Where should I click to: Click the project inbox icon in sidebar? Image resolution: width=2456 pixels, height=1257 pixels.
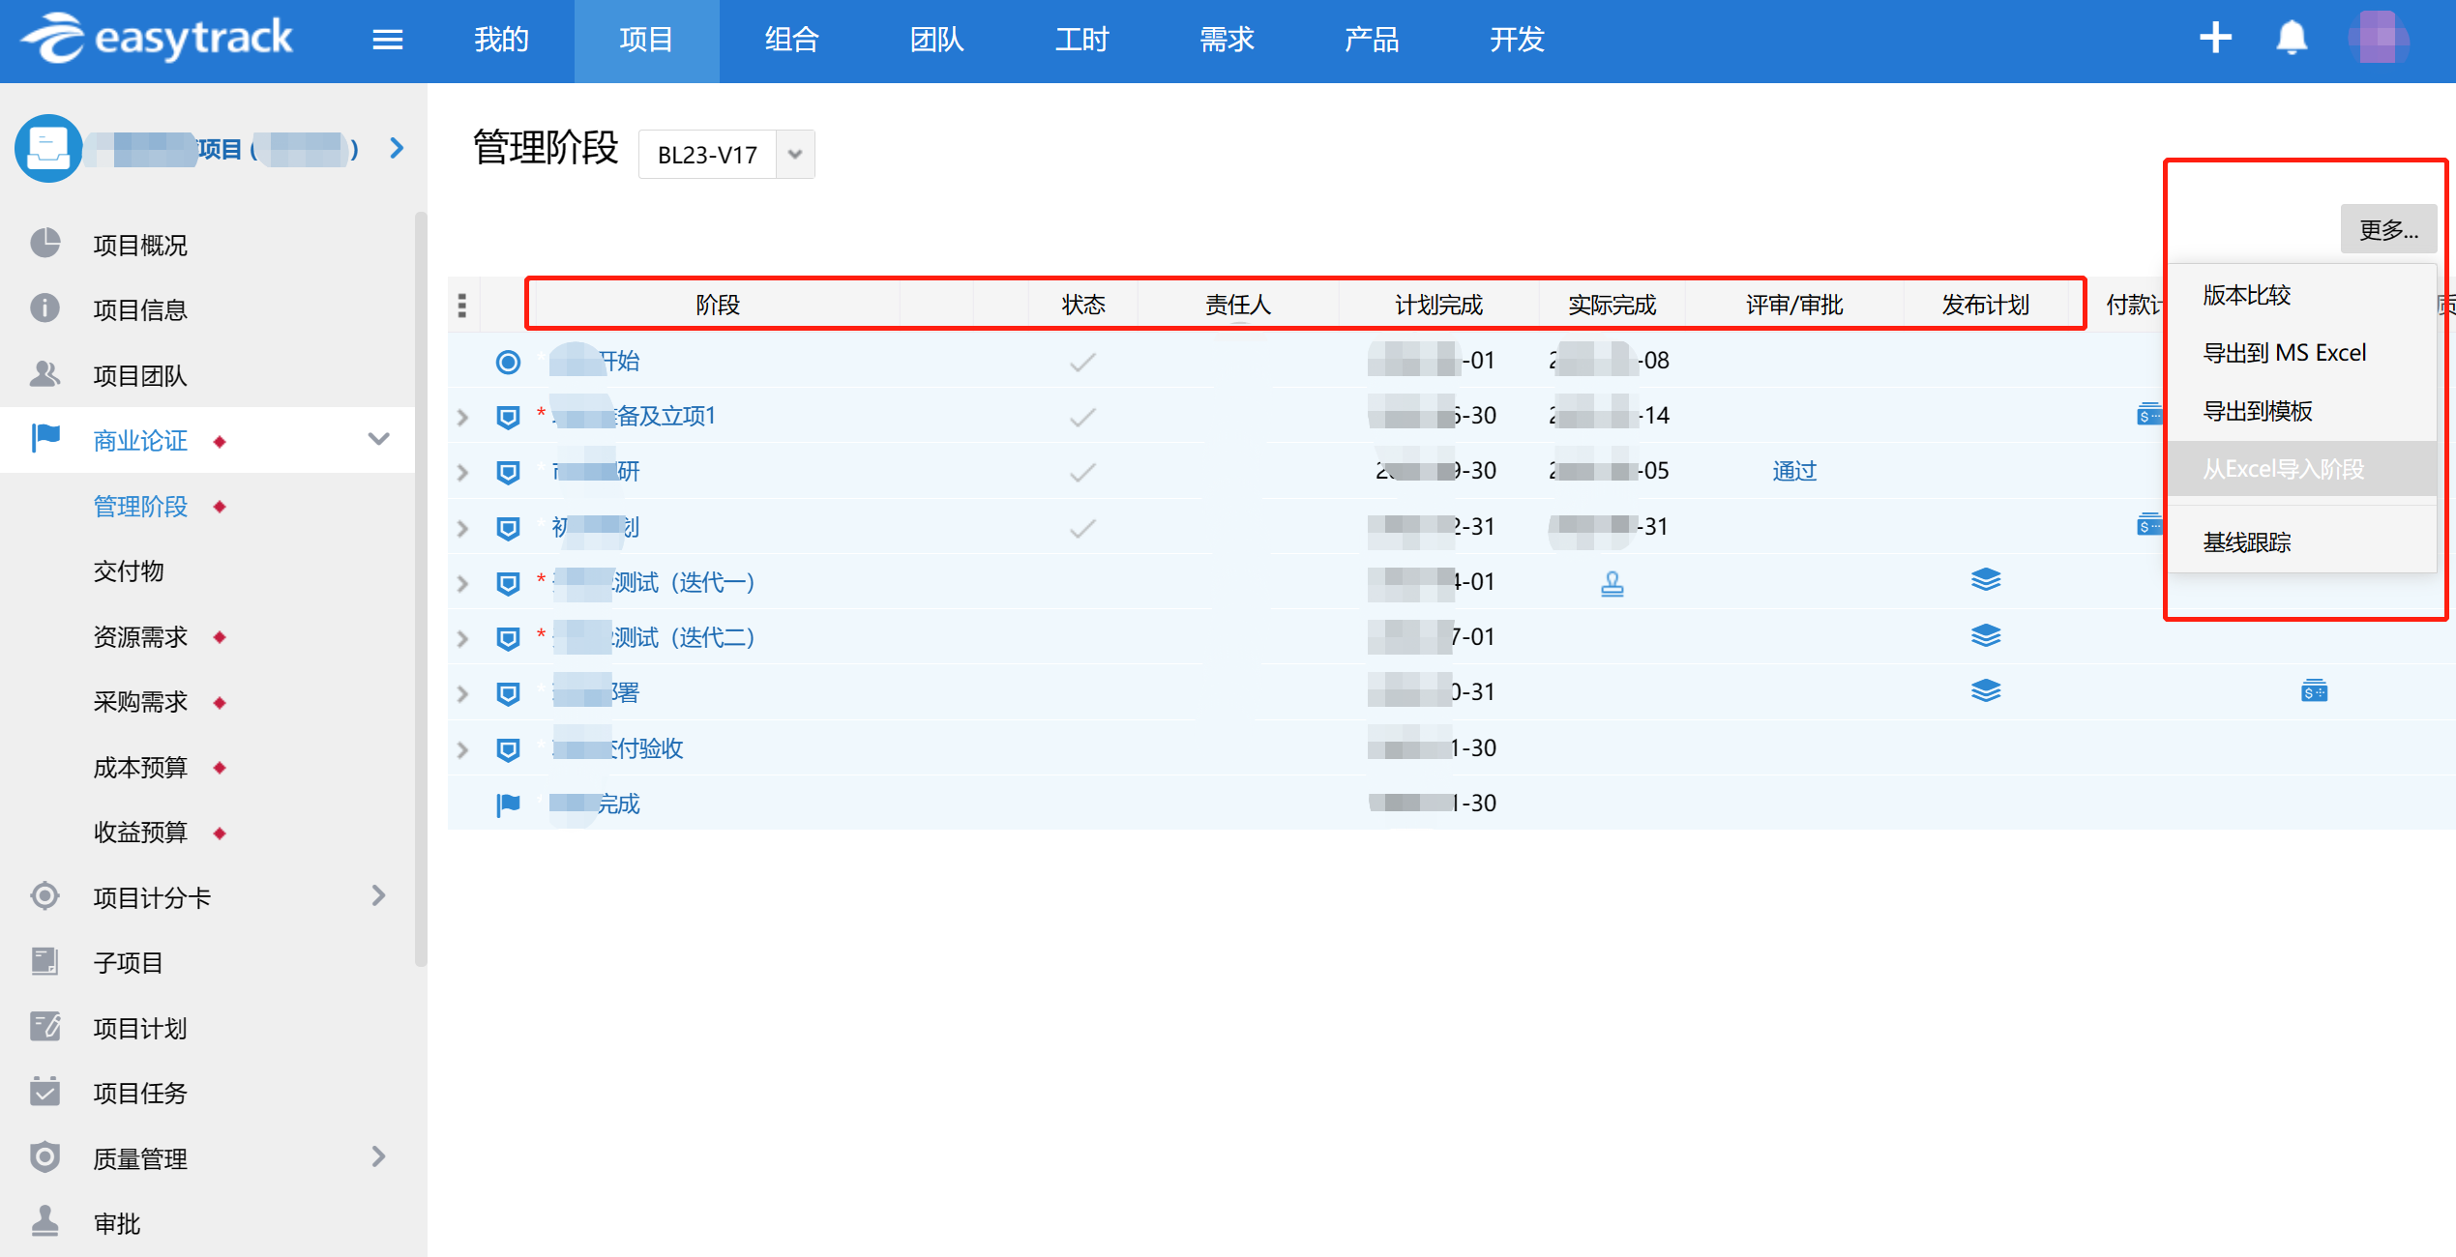click(48, 149)
